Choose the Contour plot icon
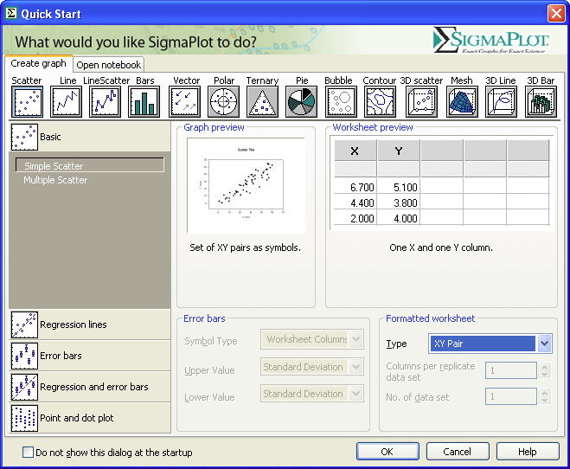570x469 pixels. (x=381, y=102)
